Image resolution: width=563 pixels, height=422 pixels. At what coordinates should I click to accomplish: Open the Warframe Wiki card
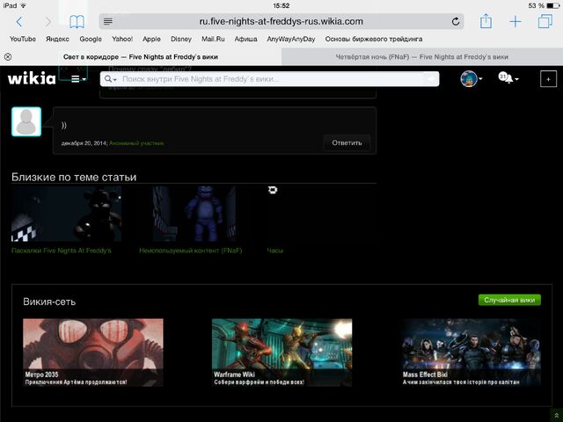click(281, 353)
